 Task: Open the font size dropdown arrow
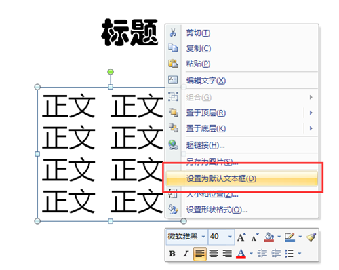(x=230, y=237)
